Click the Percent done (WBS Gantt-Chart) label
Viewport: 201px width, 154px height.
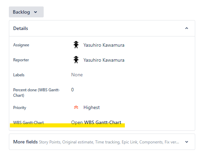point(37,93)
